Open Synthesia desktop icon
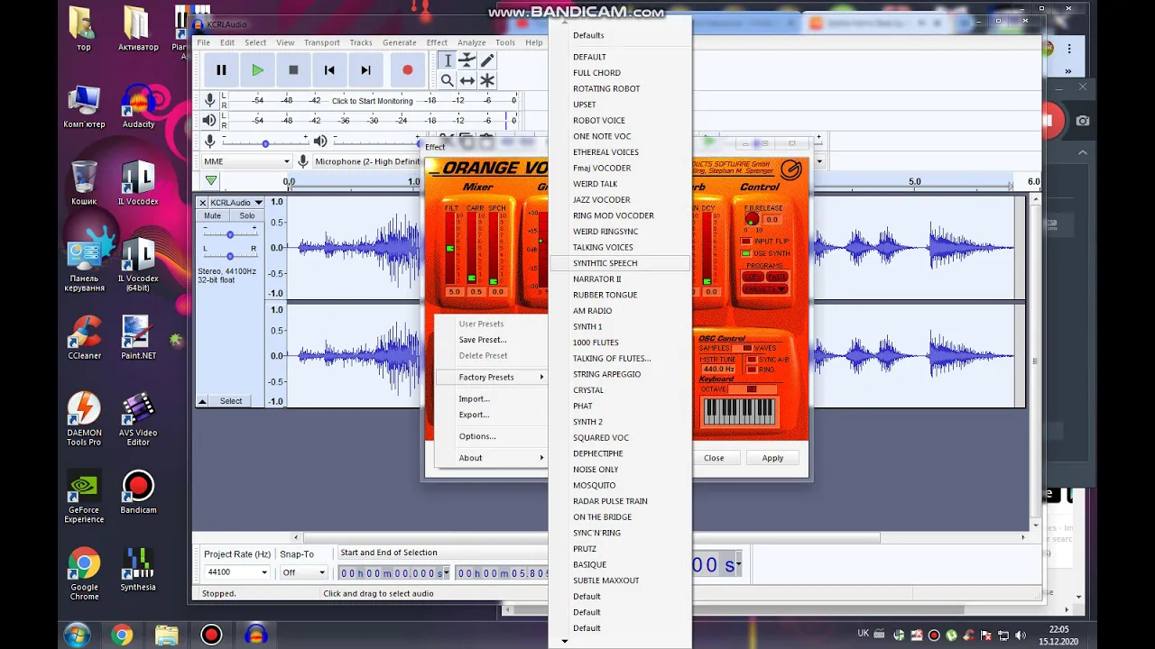 coord(138,570)
